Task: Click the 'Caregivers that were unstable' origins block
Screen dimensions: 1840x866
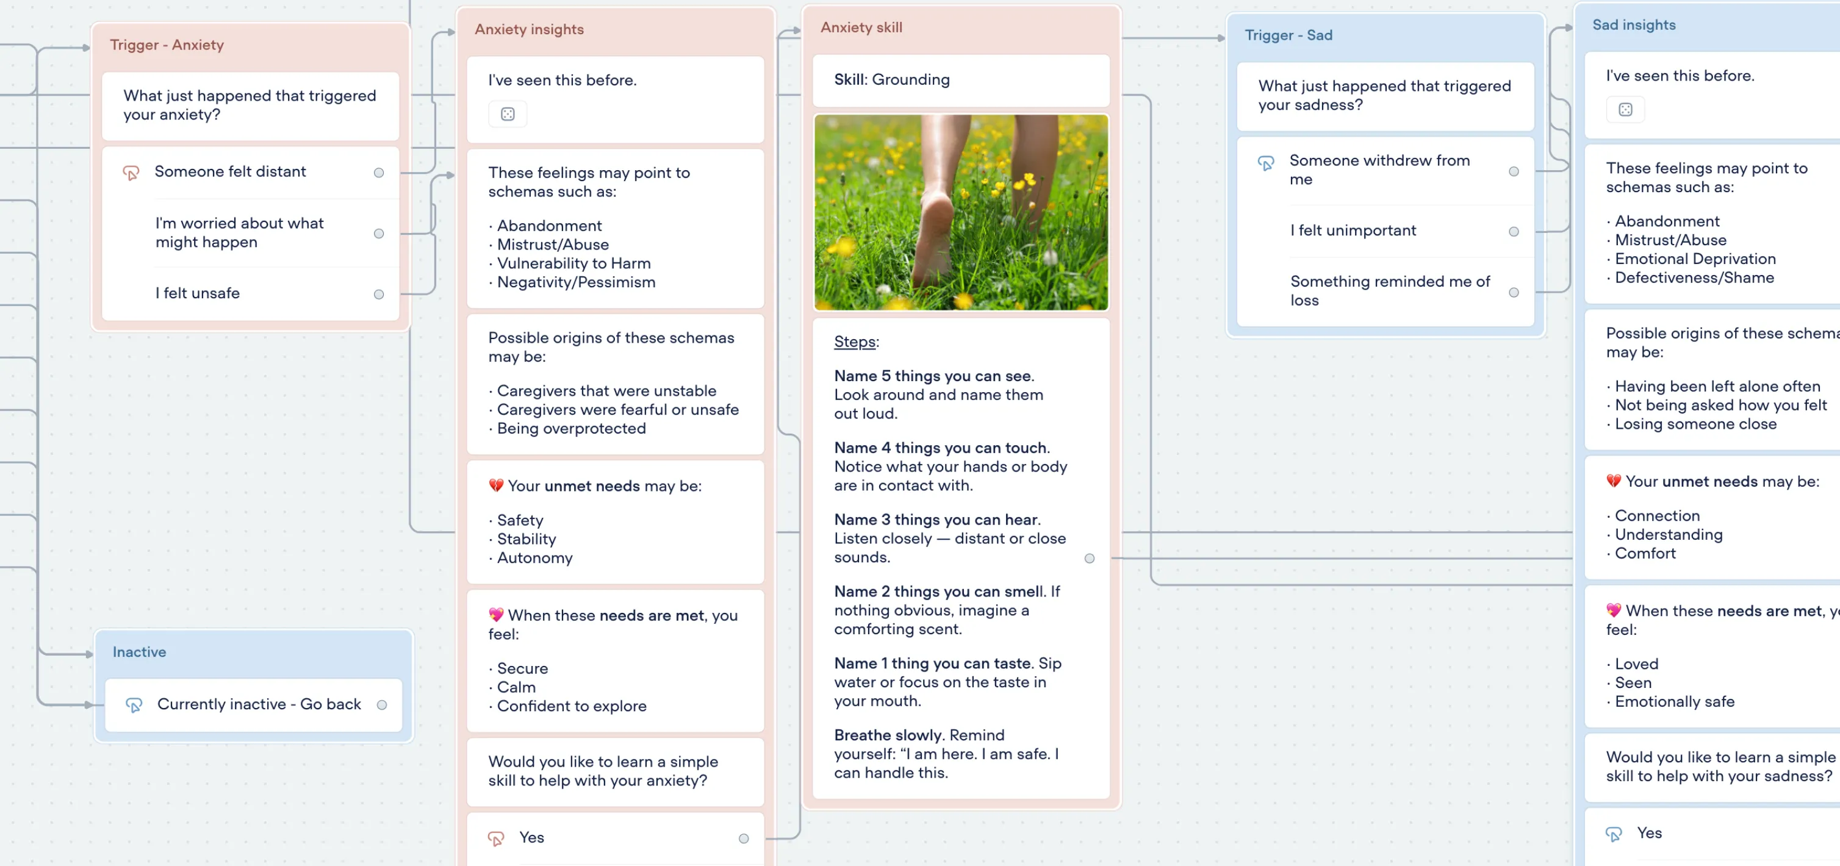Action: point(615,384)
